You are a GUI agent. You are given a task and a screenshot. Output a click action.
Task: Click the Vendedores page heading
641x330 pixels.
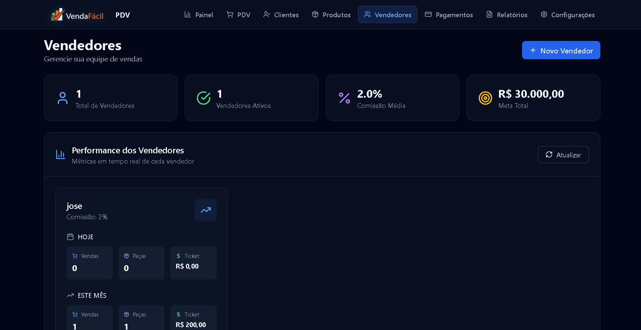[x=83, y=45]
